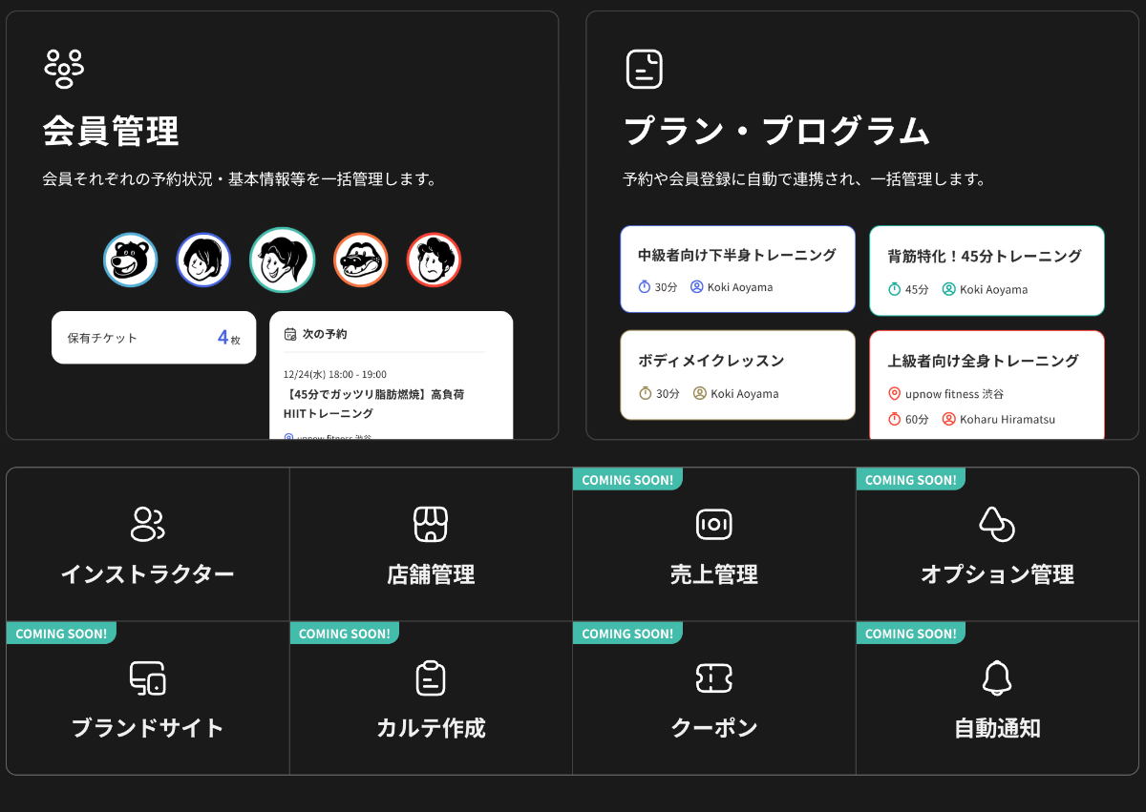Screen dimensions: 1146x812
Task: Click person icon in ボディメイクレッスン card
Action: point(700,393)
